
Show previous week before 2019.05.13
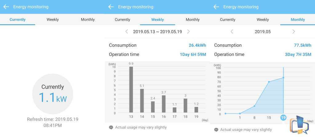click(x=126, y=32)
